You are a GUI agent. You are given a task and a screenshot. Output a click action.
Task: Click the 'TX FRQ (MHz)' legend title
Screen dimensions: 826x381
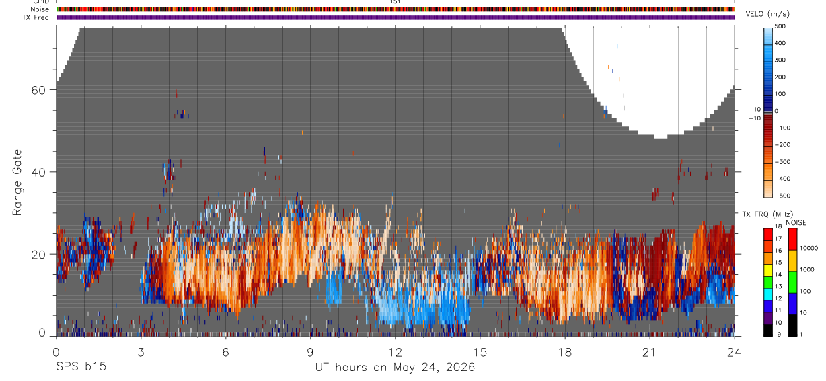click(767, 214)
